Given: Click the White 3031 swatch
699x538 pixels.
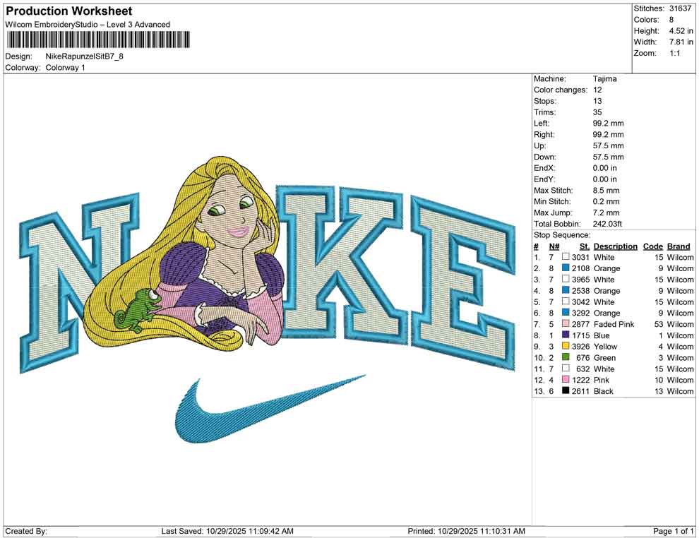Looking at the screenshot, I should (565, 257).
